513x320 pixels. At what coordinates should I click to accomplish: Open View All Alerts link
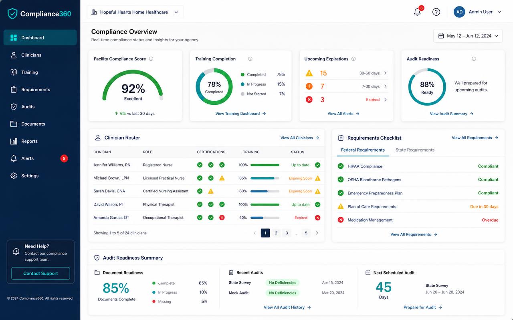tap(343, 114)
